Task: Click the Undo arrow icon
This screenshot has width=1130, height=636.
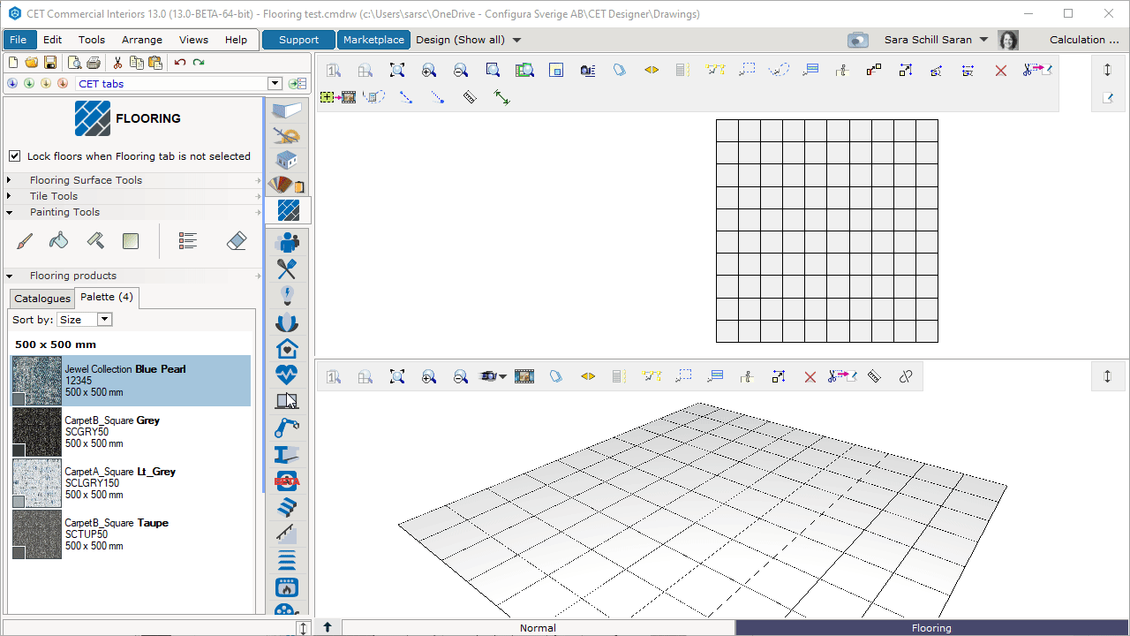Action: (180, 62)
